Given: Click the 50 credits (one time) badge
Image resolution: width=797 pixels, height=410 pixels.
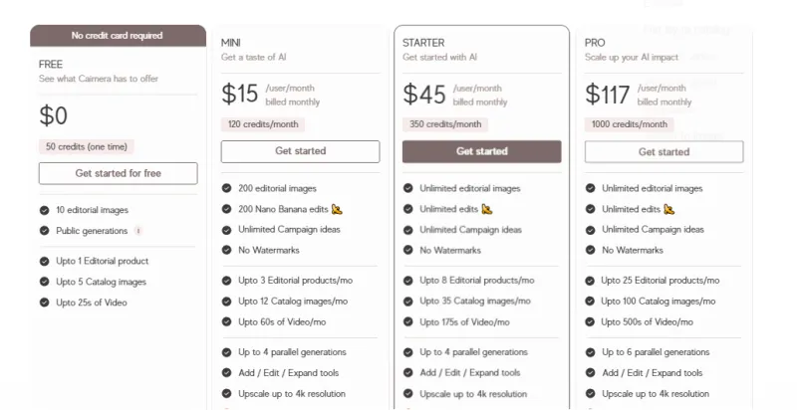Looking at the screenshot, I should pos(87,146).
